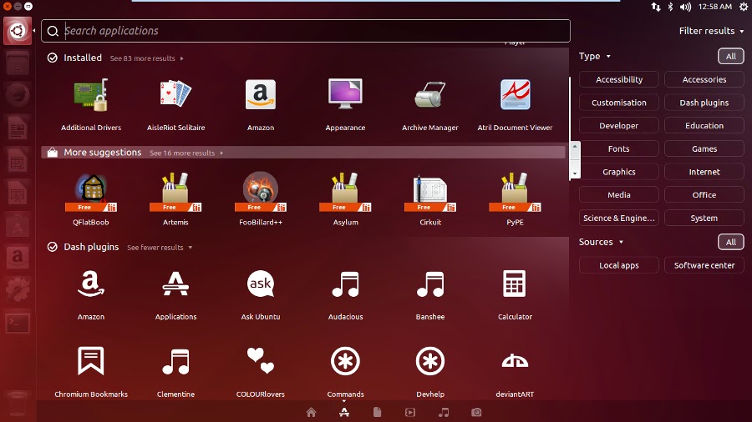752x422 pixels.
Task: Select PyPE free app
Action: pos(515,198)
